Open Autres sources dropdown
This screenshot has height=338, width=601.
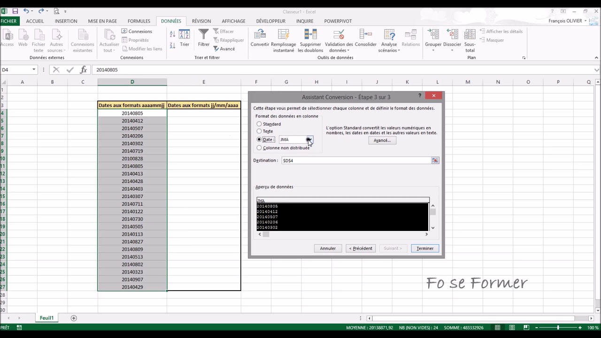coord(56,47)
